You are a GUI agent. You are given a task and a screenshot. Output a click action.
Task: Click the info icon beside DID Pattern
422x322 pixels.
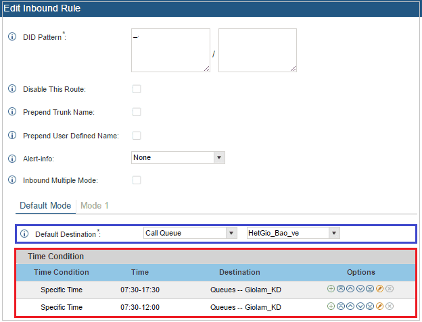[11, 36]
